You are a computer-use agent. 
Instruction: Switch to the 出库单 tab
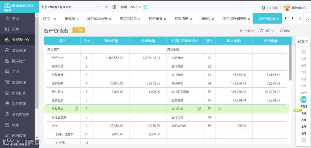(x=70, y=19)
